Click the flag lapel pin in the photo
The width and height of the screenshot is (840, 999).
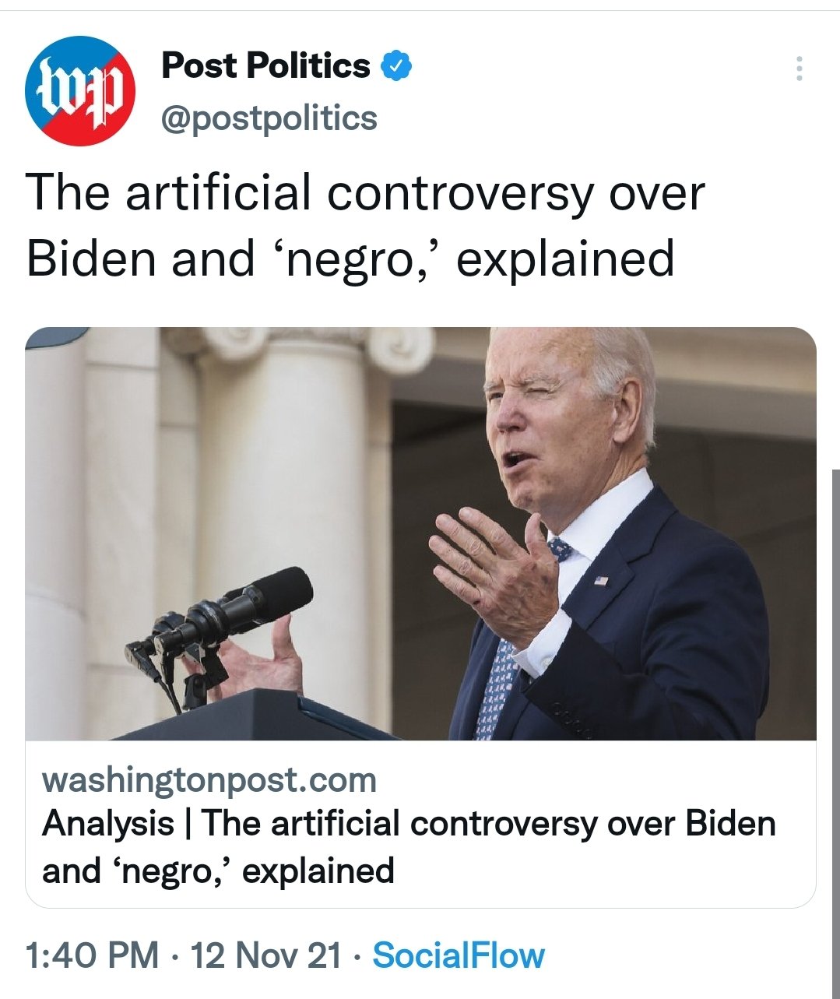600,581
